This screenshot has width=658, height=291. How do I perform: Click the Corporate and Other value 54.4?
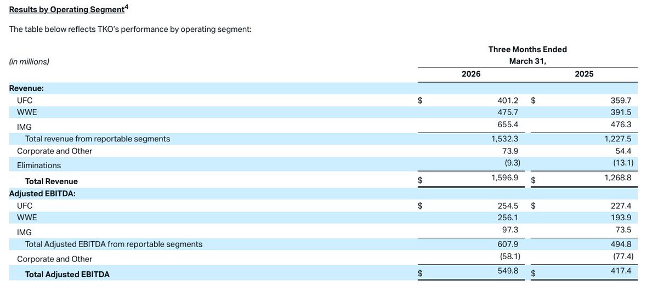point(623,151)
